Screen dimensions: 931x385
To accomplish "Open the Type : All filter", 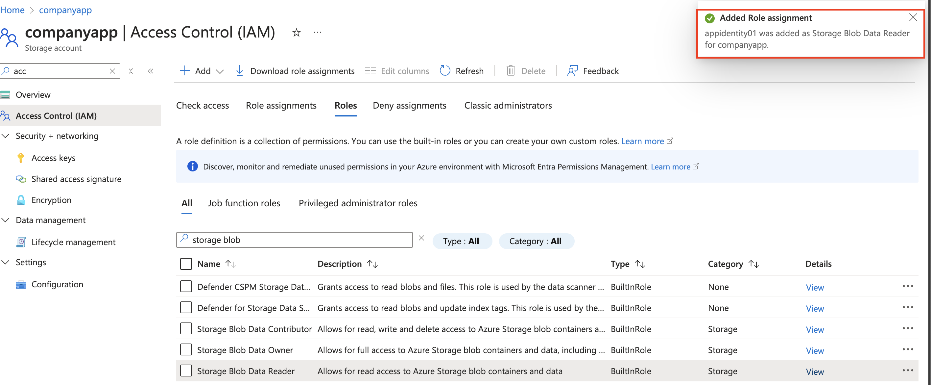I will [462, 241].
